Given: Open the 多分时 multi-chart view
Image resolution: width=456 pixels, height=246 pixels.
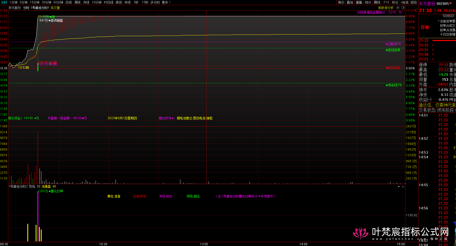Looking at the screenshot, I should coord(155,2).
